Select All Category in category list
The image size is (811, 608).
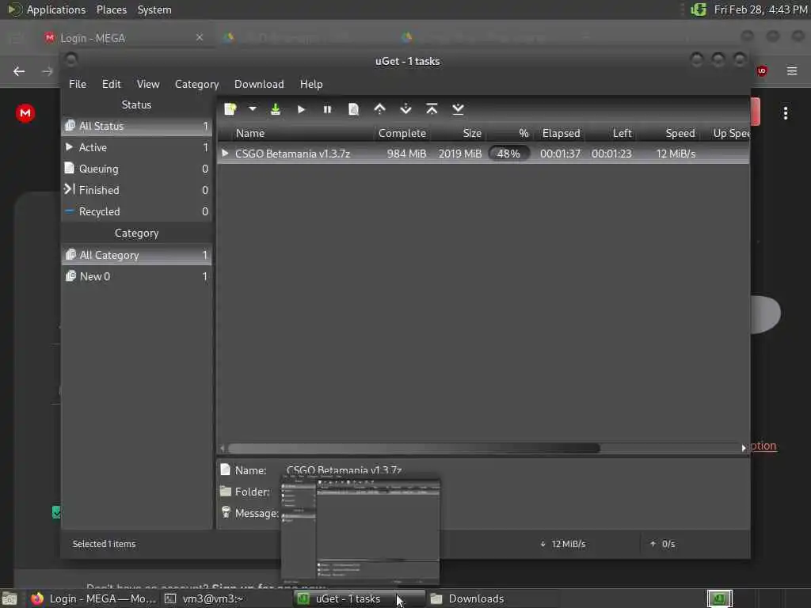136,255
